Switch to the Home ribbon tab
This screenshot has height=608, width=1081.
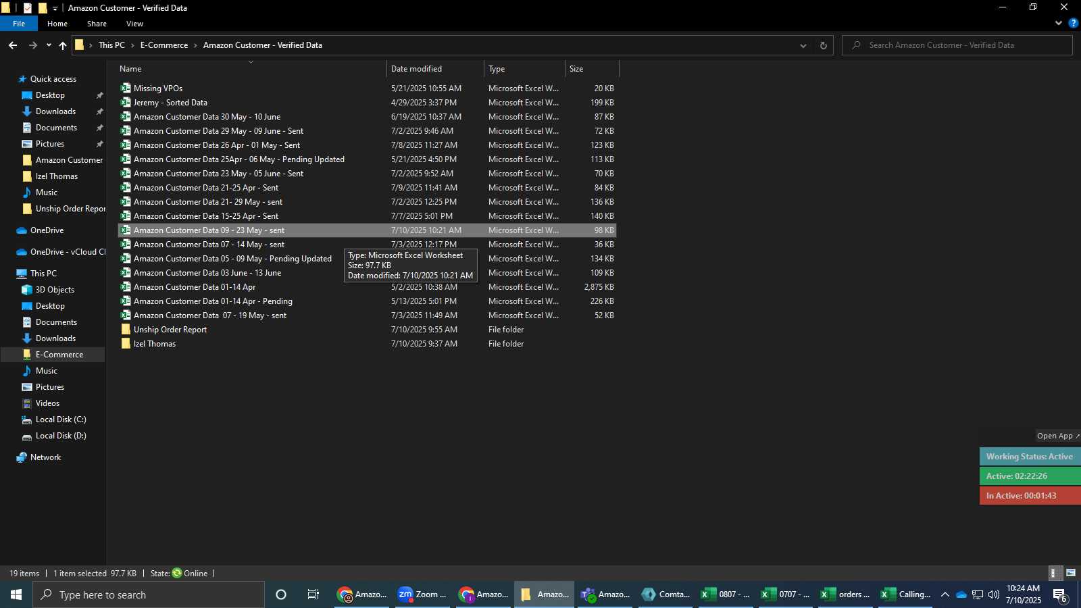tap(57, 24)
